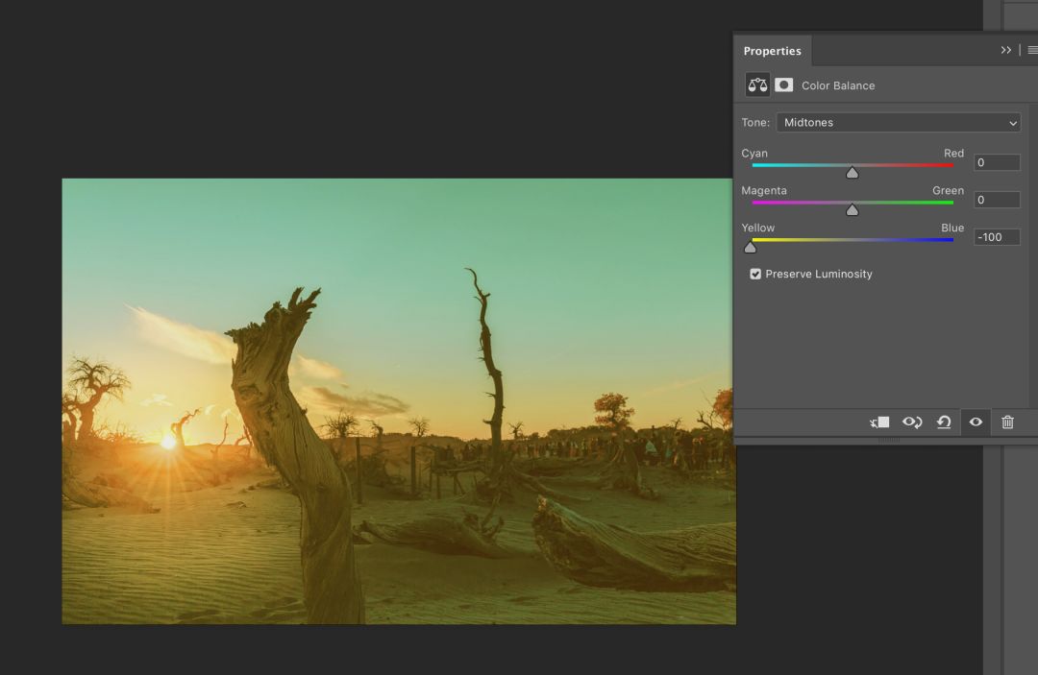Select the layer mask icon in Properties
The height and width of the screenshot is (675, 1038).
tap(784, 85)
